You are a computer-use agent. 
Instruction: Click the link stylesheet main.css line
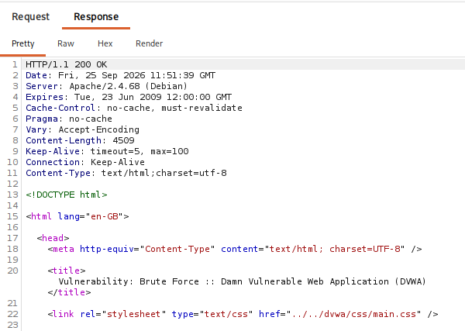[243, 314]
